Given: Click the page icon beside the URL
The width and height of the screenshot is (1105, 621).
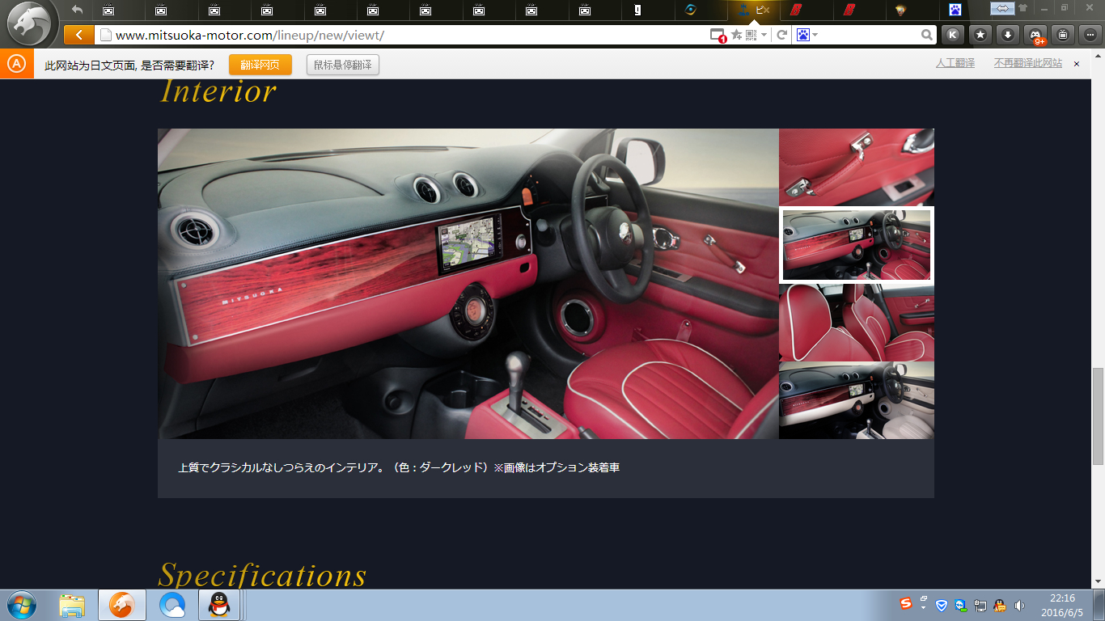Looking at the screenshot, I should pyautogui.click(x=105, y=35).
